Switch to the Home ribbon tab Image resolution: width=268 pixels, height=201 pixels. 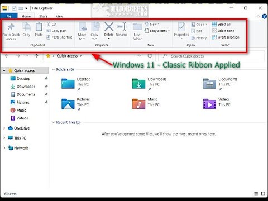coord(26,16)
